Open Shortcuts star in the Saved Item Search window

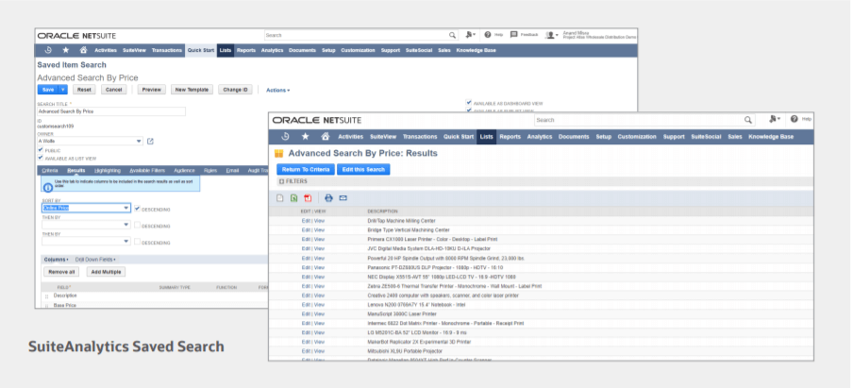[x=66, y=50]
